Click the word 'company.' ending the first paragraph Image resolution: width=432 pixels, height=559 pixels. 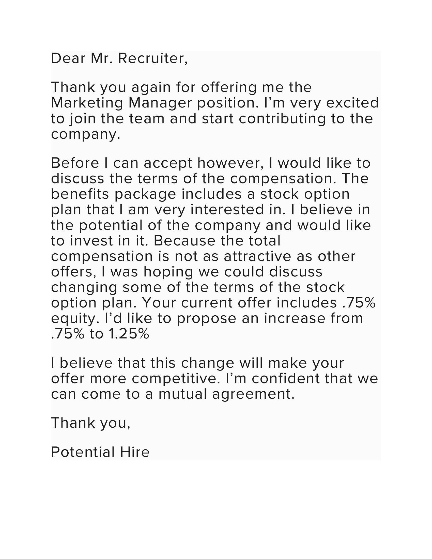click(85, 135)
